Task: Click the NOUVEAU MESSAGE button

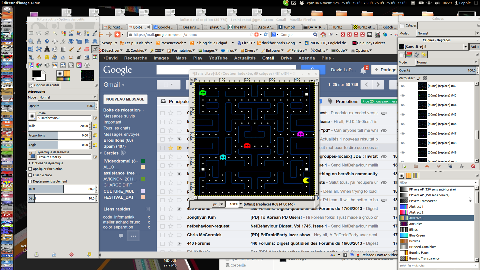Action: pos(125,99)
